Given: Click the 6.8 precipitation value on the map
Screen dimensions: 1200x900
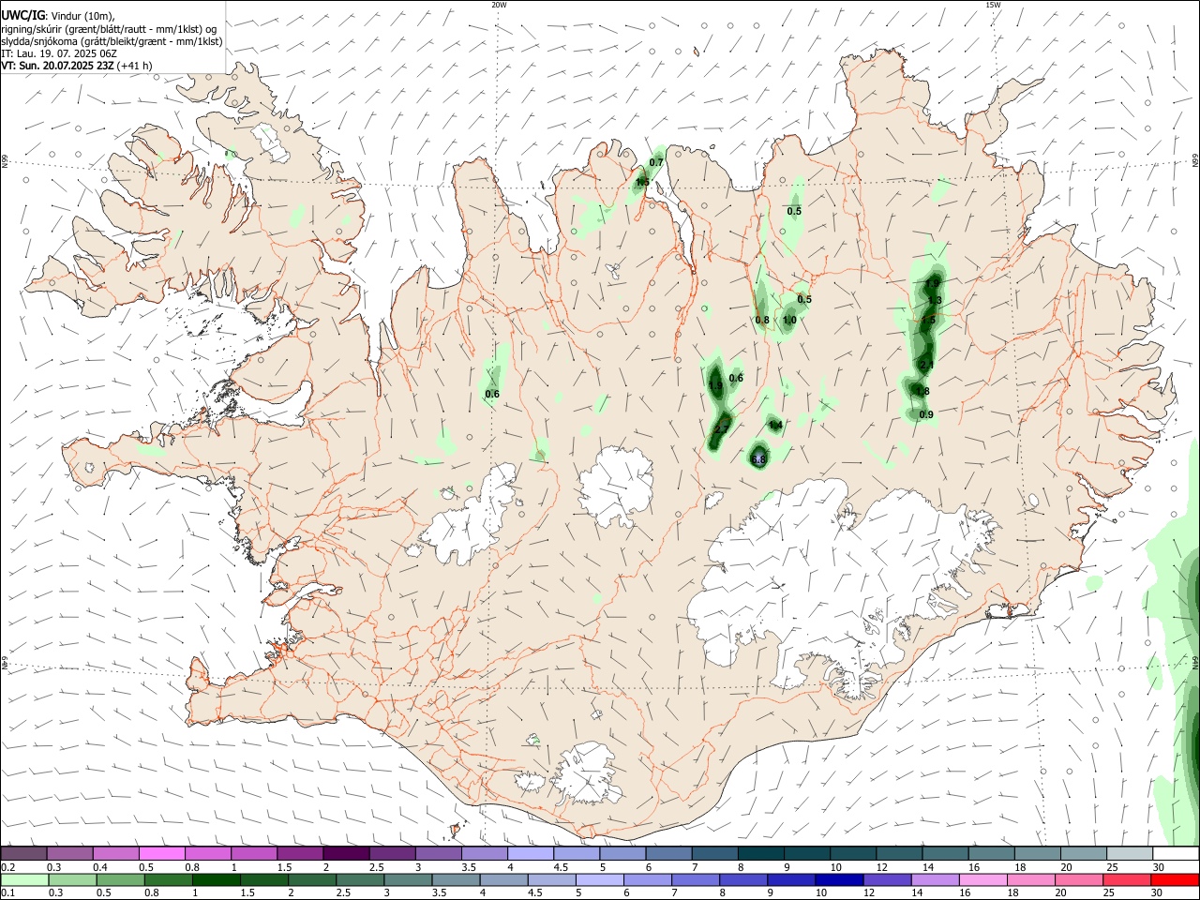Looking at the screenshot, I should [x=759, y=459].
